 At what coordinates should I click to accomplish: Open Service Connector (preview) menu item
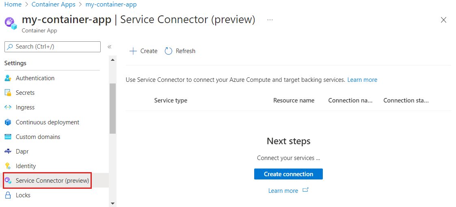coord(52,181)
